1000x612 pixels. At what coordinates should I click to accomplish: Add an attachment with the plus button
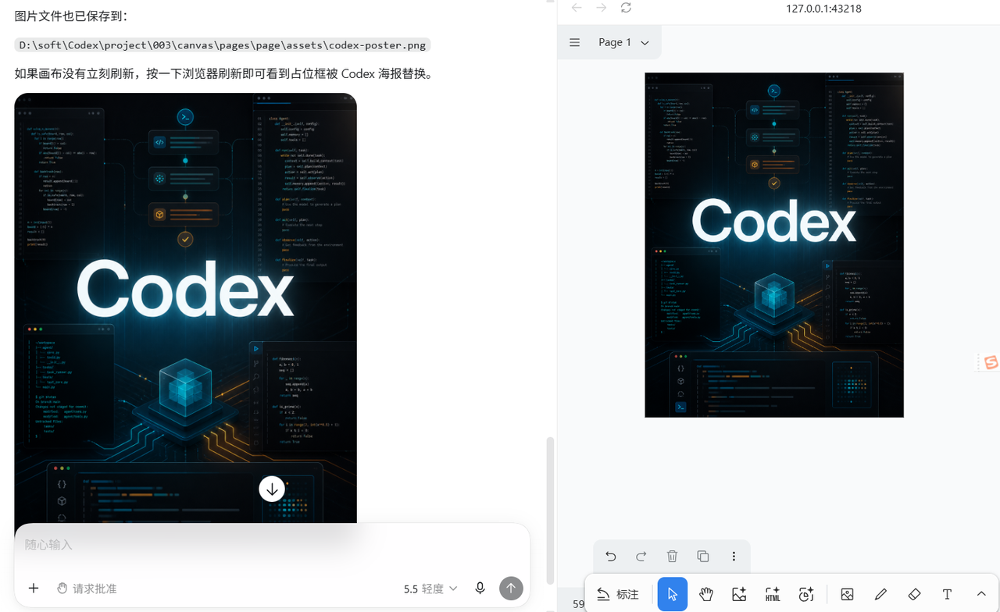34,589
